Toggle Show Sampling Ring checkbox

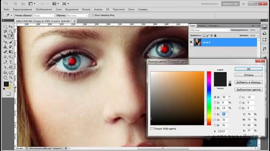click(x=93, y=15)
